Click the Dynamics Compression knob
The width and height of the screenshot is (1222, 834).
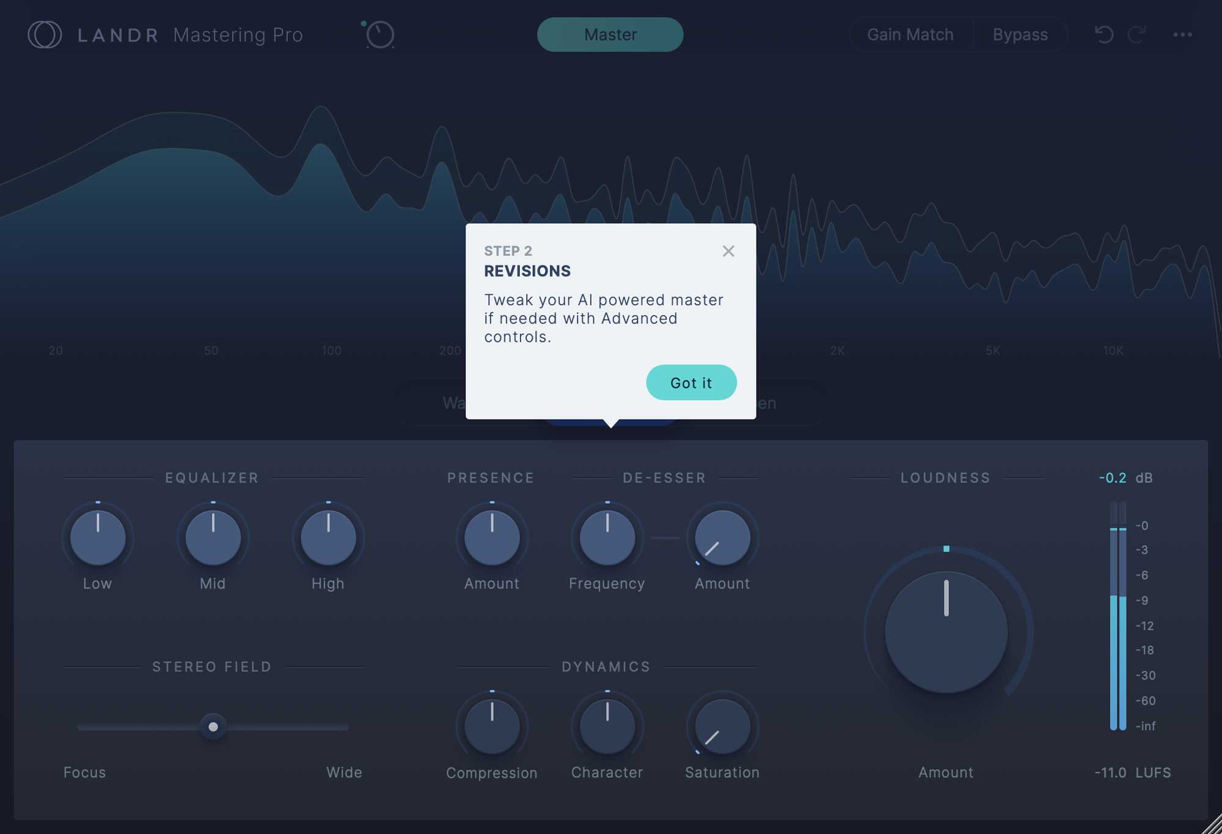click(492, 727)
